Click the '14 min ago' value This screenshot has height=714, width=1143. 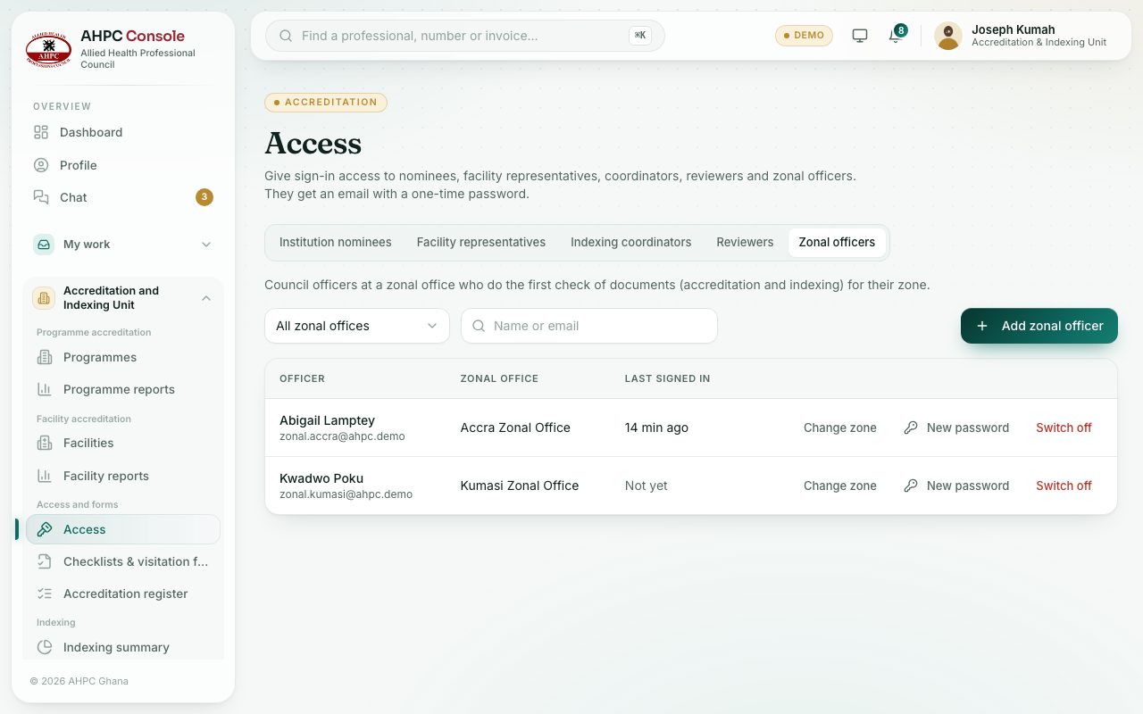click(656, 428)
